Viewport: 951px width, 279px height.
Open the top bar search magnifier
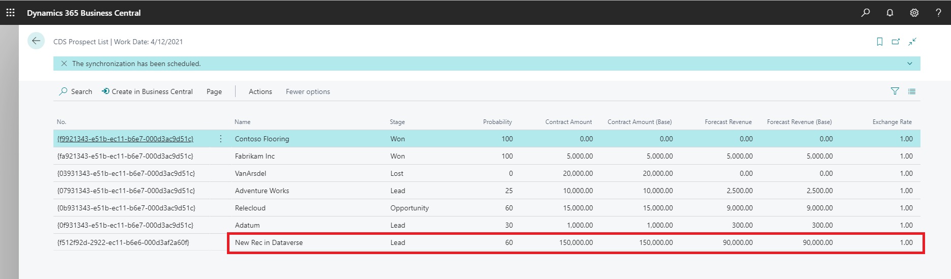865,13
